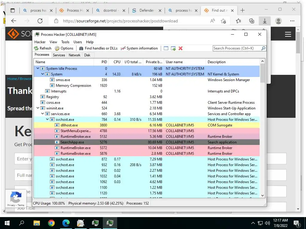
Task: Sort by the User name column
Action: [x=185, y=62]
